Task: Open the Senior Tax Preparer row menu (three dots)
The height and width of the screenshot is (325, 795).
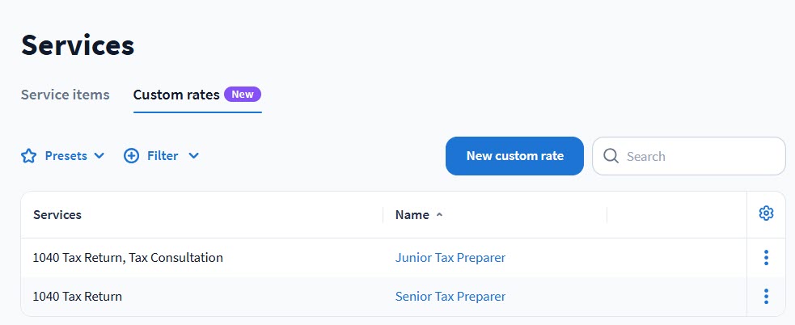Action: (x=766, y=297)
